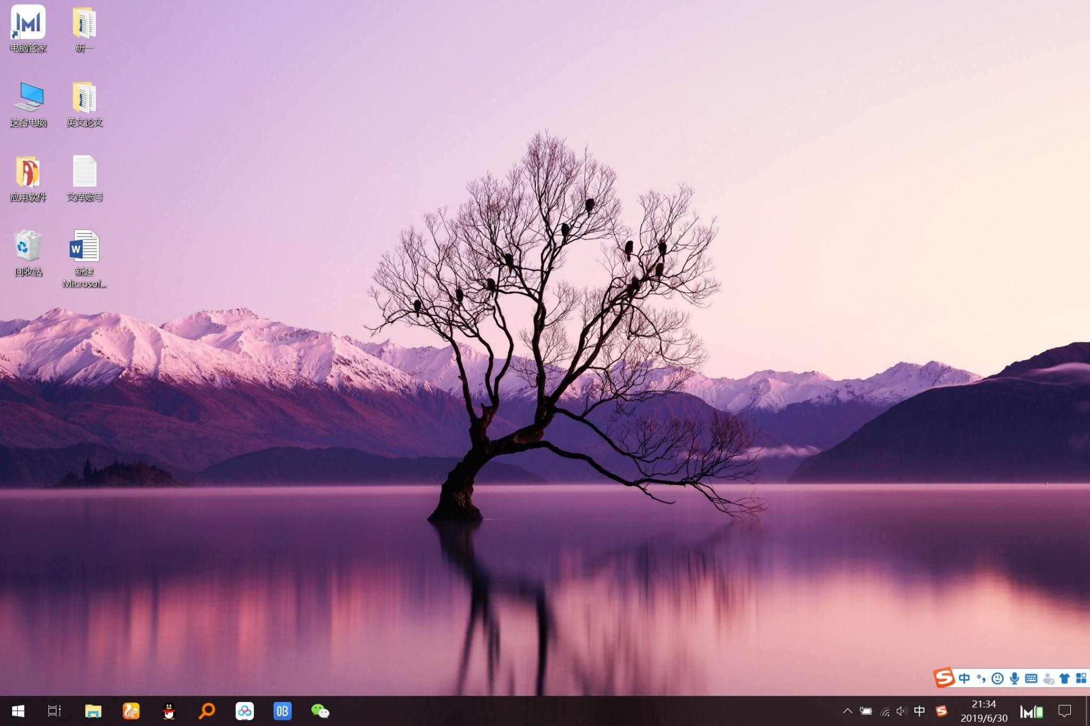Open the volume speaker control
1090x726 pixels.
pyautogui.click(x=901, y=711)
